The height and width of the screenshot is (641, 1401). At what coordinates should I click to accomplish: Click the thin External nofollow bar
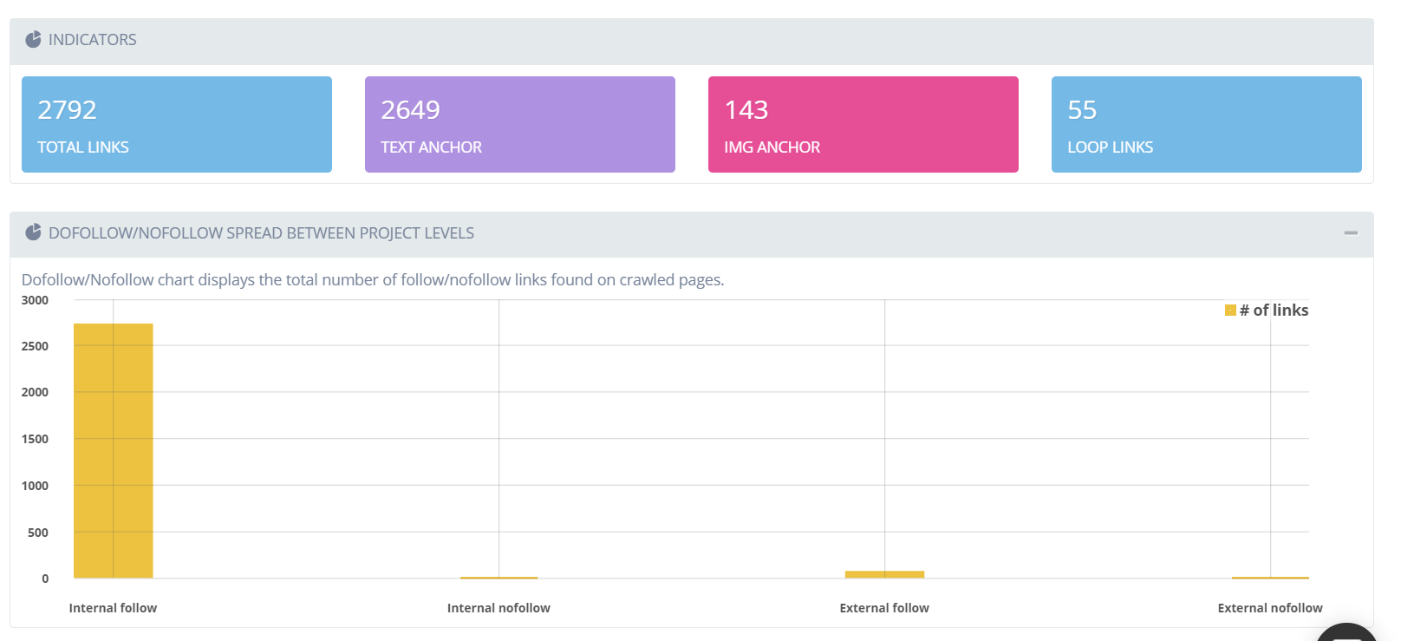1270,577
